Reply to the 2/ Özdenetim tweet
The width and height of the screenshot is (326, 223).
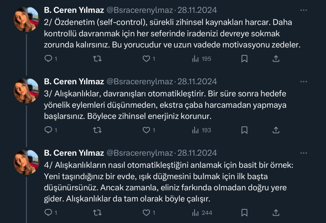[48, 59]
